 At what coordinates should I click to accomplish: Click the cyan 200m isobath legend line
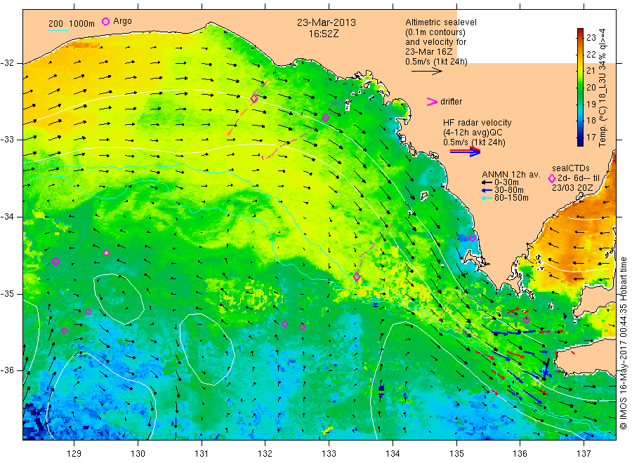pos(58,30)
